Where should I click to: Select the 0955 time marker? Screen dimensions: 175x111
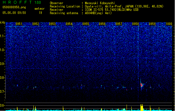pos(86,24)
